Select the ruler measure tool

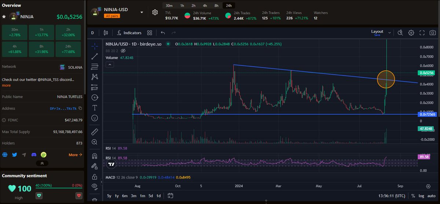95,131
